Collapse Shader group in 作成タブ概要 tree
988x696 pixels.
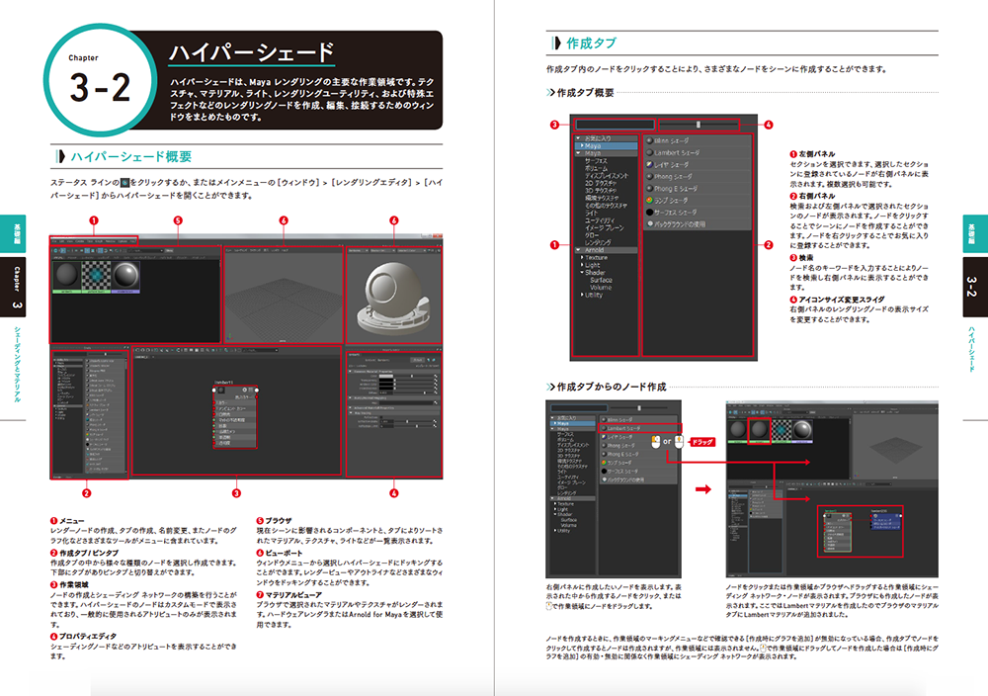click(x=581, y=273)
